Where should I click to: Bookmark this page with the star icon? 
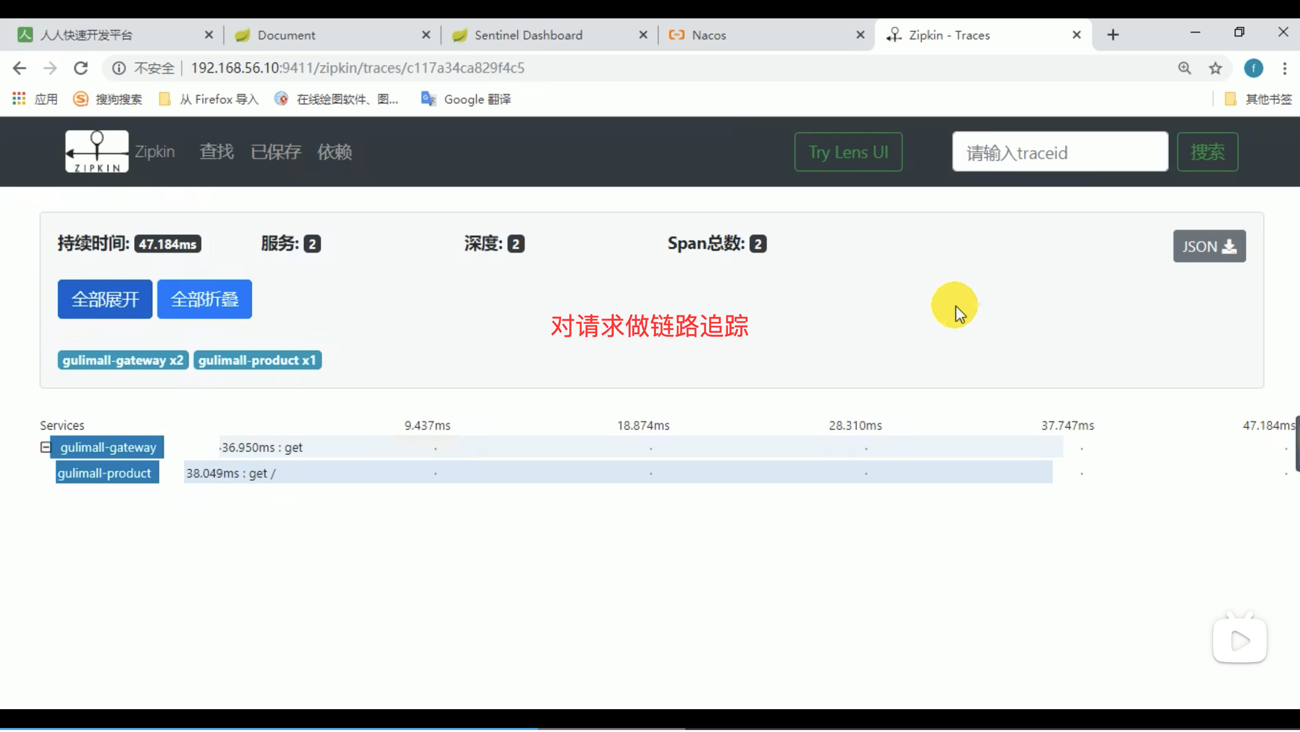(1215, 68)
